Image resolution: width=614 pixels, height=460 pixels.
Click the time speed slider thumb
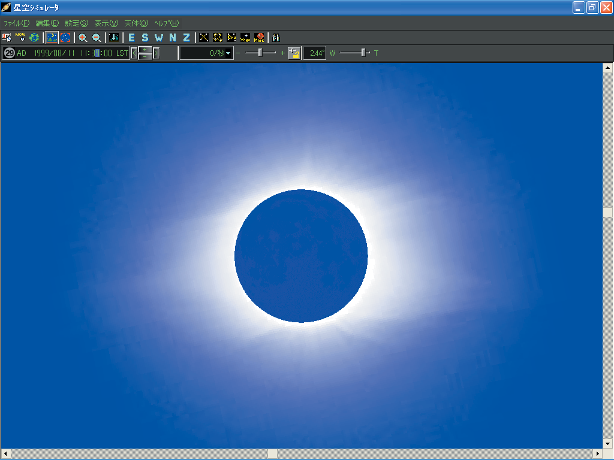(260, 53)
